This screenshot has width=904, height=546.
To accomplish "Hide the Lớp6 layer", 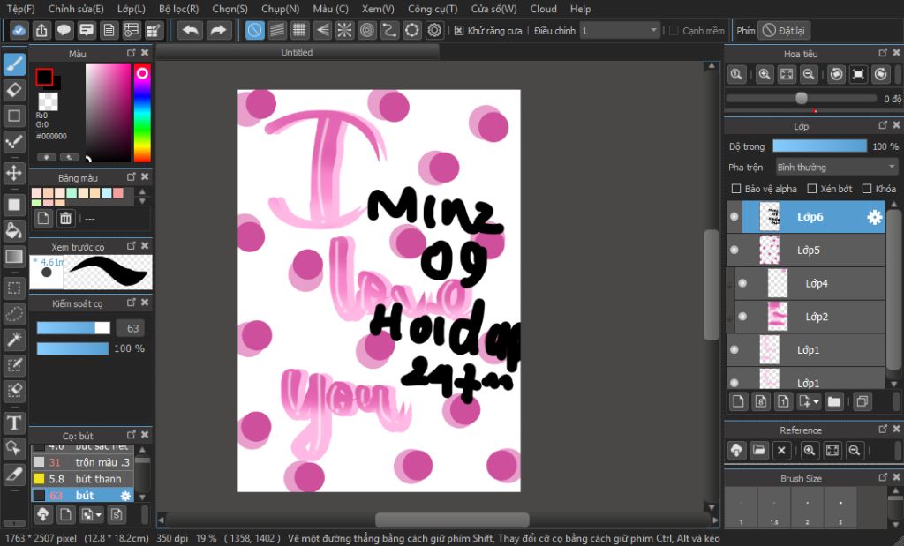I will coord(734,217).
